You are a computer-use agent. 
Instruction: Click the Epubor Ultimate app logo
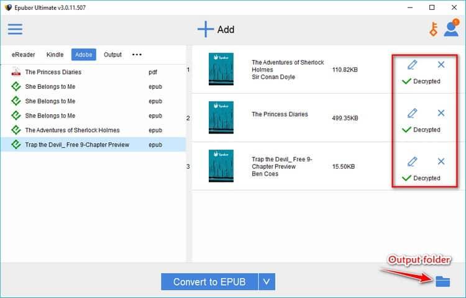pos(8,7)
